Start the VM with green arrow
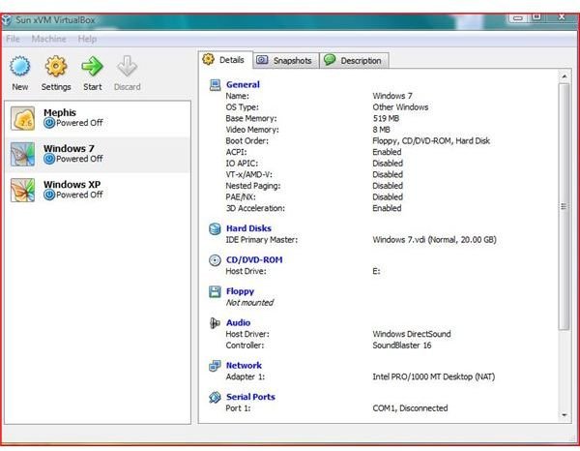This screenshot has height=451, width=580. pyautogui.click(x=93, y=66)
